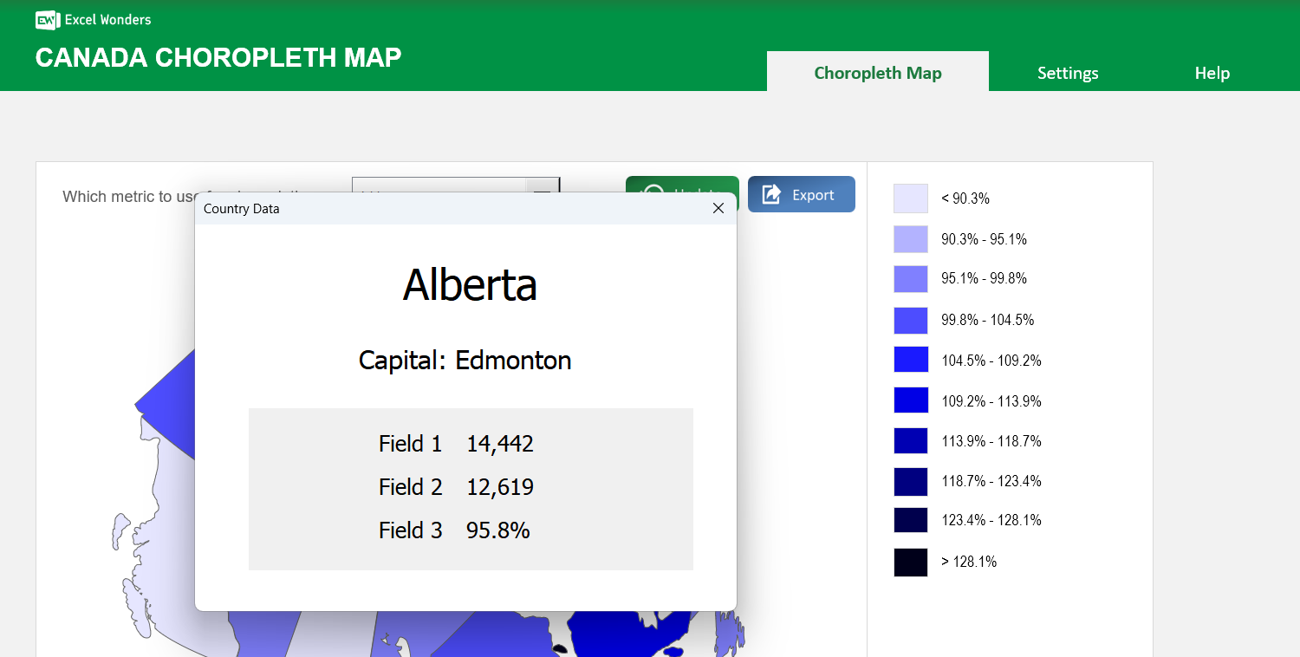Click the Export icon on the Export button

pos(770,193)
